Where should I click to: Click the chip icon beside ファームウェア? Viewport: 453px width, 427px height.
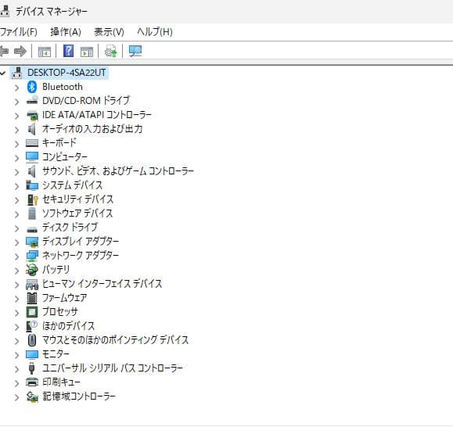(32, 298)
